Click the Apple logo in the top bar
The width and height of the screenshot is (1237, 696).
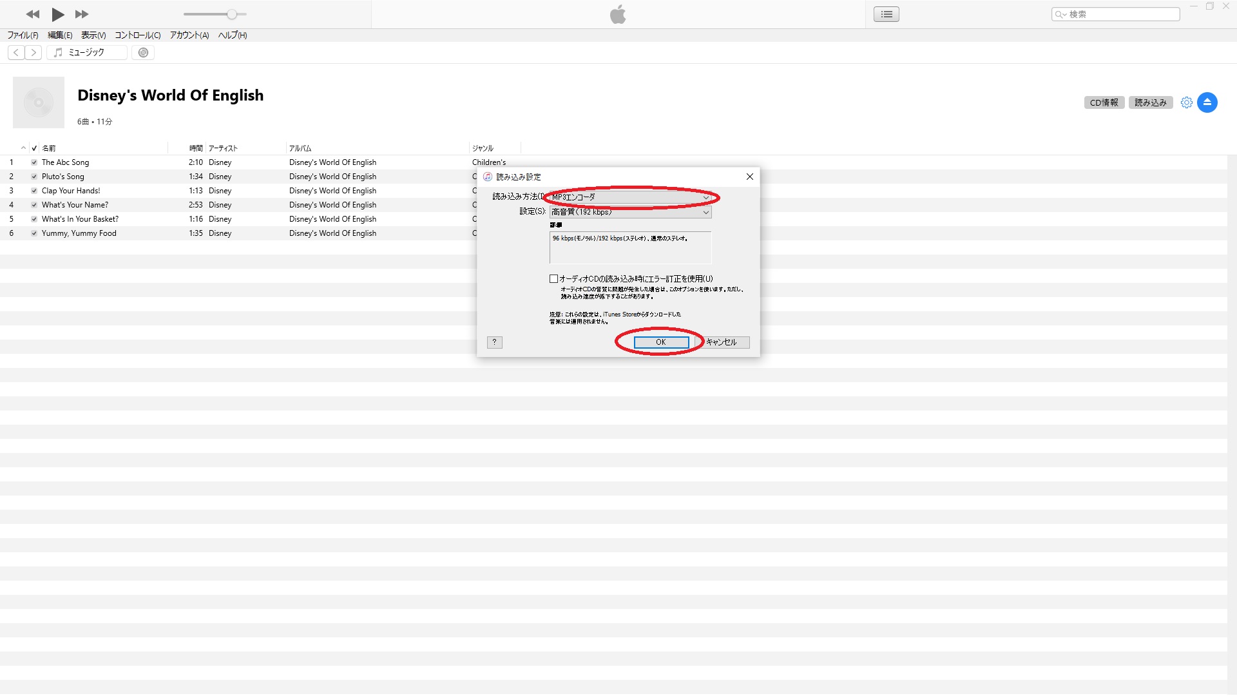pos(618,14)
